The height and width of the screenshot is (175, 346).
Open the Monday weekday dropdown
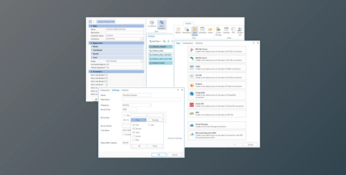point(156,120)
